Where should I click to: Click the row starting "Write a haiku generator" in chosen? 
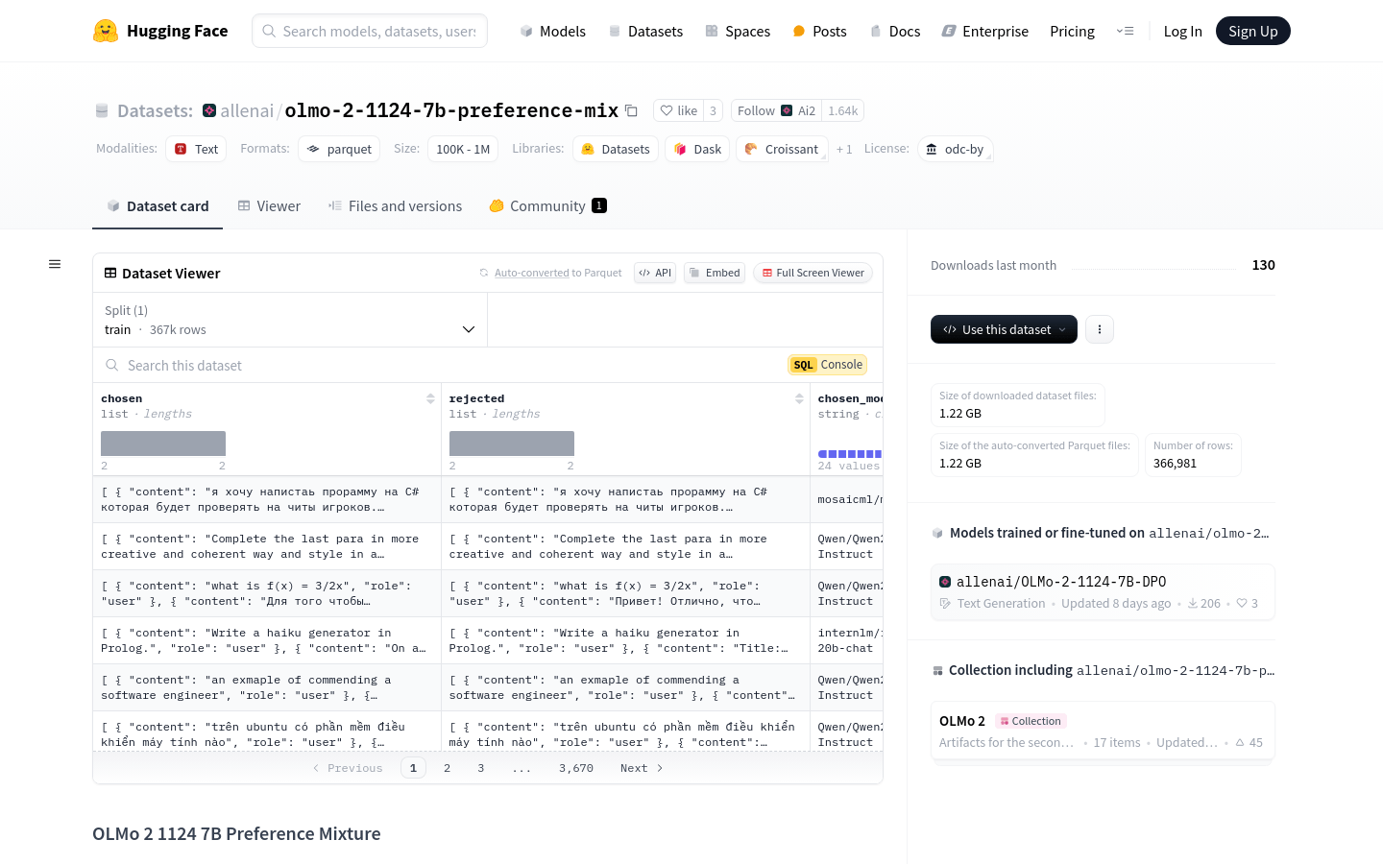click(267, 640)
